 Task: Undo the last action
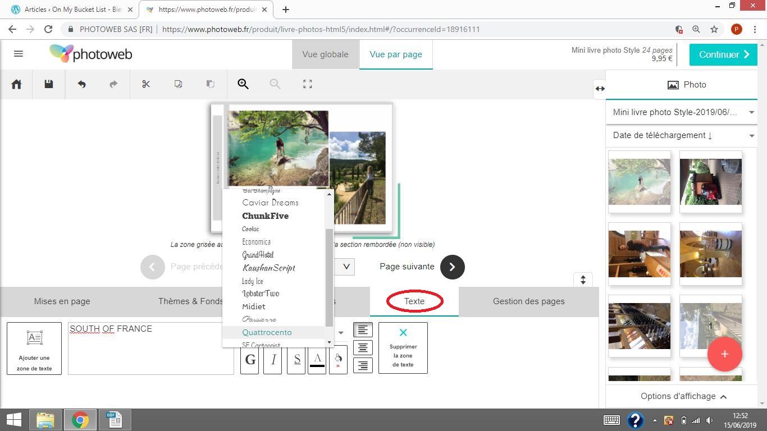click(81, 84)
